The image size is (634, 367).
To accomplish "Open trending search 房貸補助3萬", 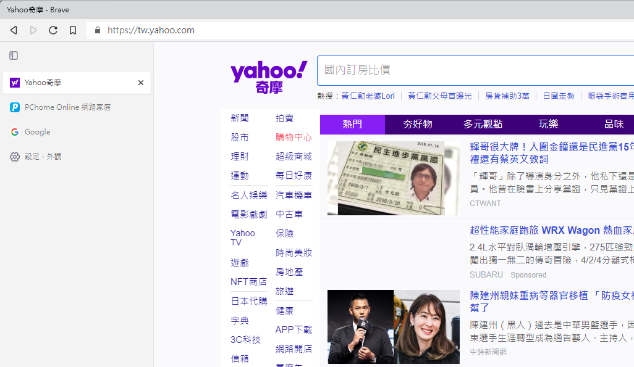I will click(x=507, y=96).
